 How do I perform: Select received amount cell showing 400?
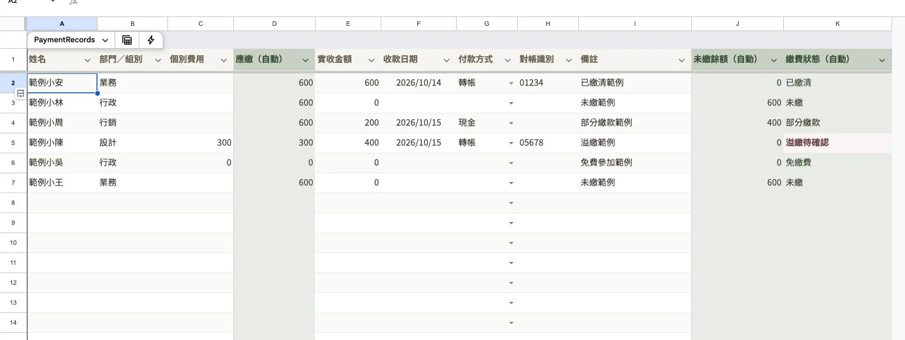tap(348, 143)
